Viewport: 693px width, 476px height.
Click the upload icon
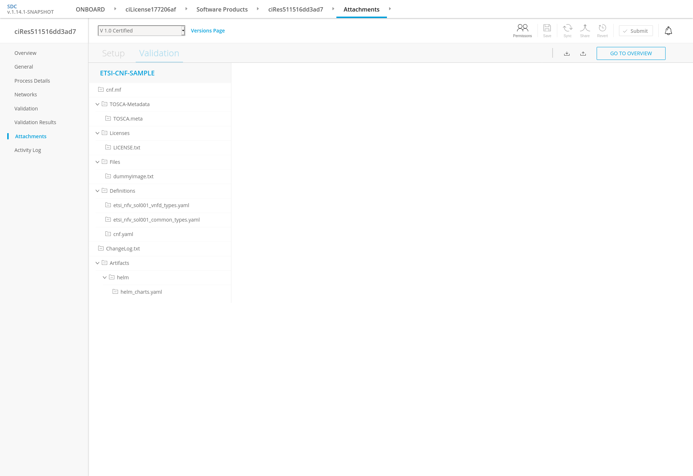pyautogui.click(x=583, y=53)
